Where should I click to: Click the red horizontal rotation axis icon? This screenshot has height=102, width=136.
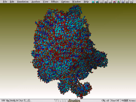[x=114, y=2]
